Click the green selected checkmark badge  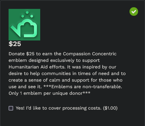tap(134, 12)
